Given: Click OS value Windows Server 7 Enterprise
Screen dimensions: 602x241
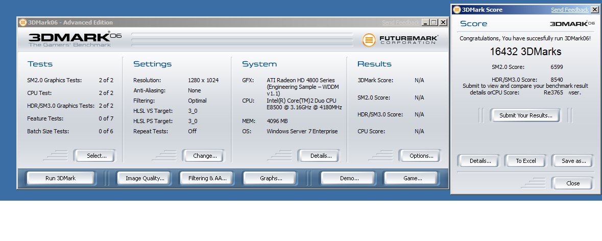Looking at the screenshot, I should pyautogui.click(x=302, y=131).
